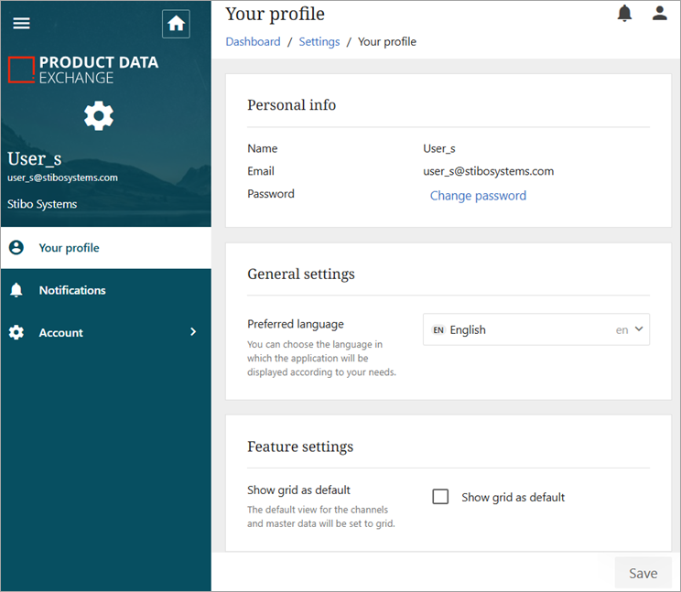Click the Account gear icon in sidebar
The image size is (681, 592).
[x=16, y=333]
